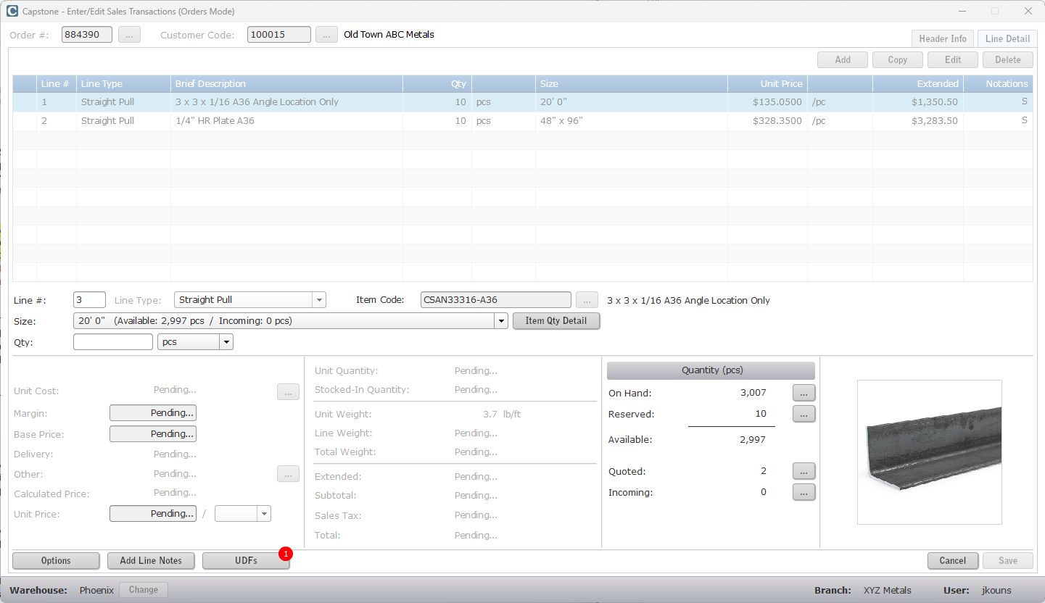Switch to the Header Info tab
Screen dimensions: 1045x603
coord(943,38)
